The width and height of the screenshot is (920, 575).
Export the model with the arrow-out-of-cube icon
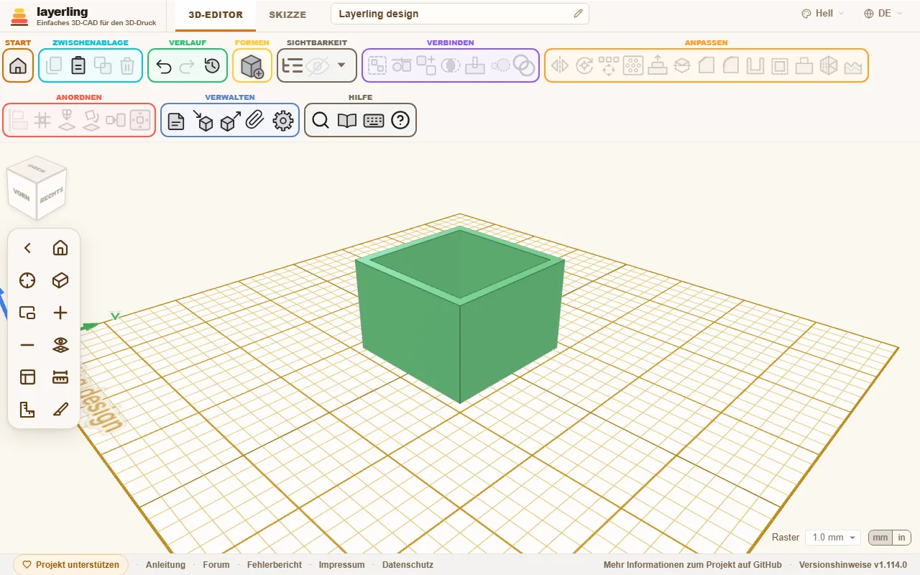click(x=230, y=121)
